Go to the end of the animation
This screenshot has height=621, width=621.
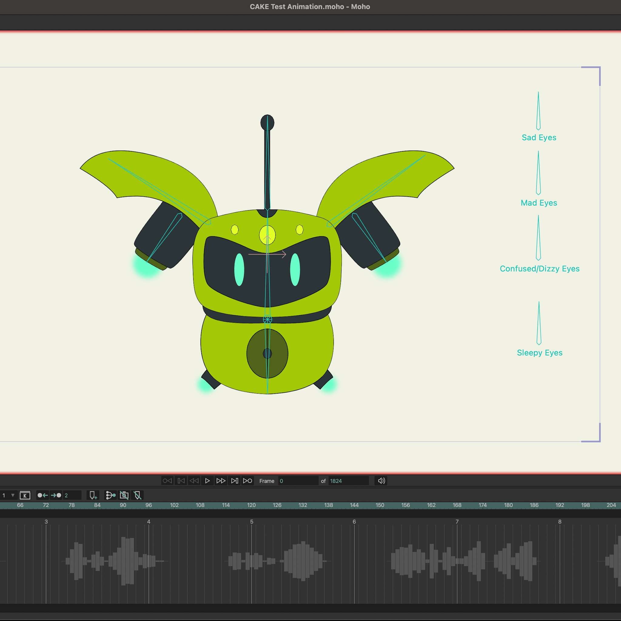point(247,481)
